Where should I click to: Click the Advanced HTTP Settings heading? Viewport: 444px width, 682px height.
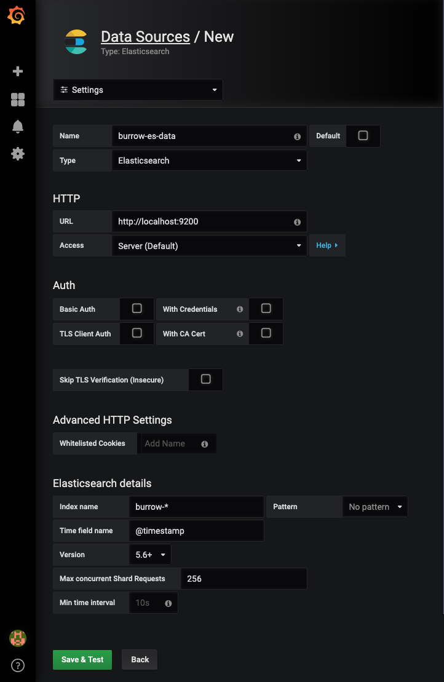click(112, 420)
